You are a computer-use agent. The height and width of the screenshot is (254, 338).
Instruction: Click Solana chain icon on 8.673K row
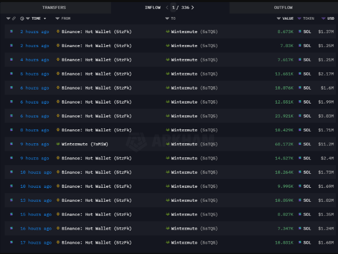tap(11, 32)
